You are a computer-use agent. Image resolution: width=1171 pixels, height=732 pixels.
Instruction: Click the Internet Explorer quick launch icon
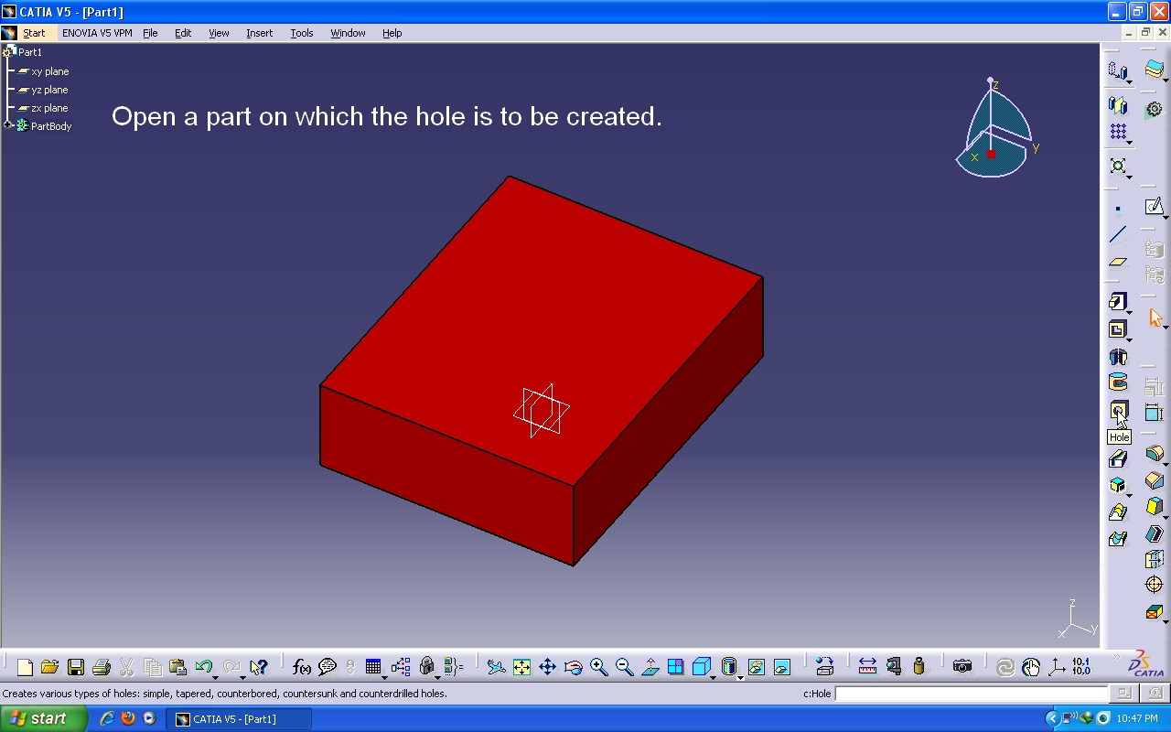click(107, 718)
